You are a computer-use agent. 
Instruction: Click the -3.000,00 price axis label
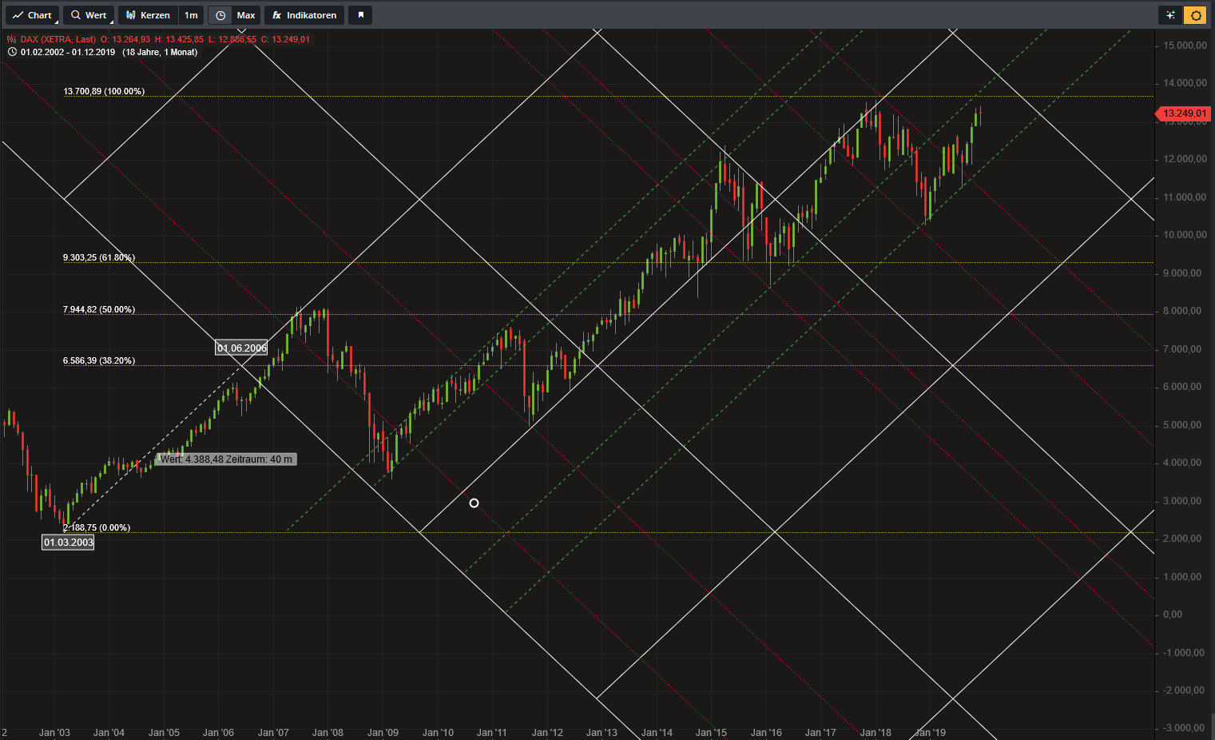click(x=1184, y=728)
